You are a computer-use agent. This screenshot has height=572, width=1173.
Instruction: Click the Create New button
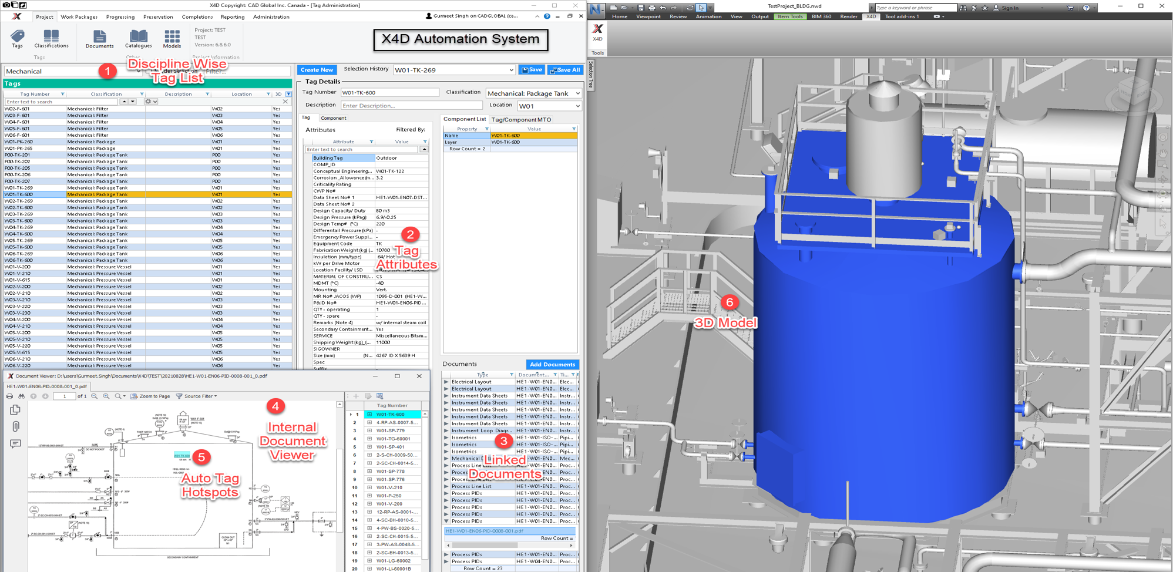(317, 70)
